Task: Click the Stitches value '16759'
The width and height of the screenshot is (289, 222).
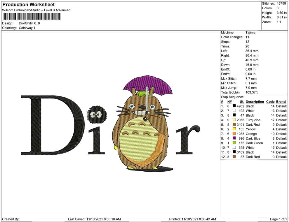Action: (281, 3)
